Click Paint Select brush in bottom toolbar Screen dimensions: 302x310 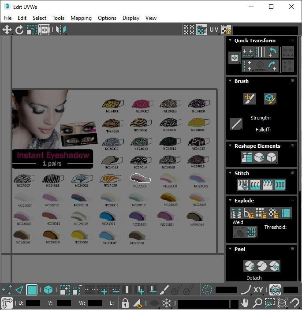pos(164,290)
